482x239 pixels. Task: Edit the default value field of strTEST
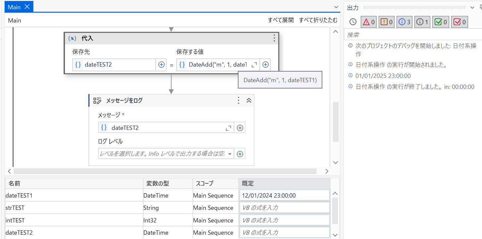pyautogui.click(x=284, y=208)
